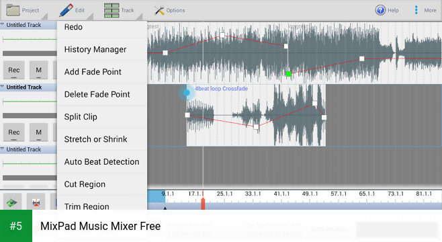
Task: Click the blue selected region on the ruler
Action: [156, 196]
